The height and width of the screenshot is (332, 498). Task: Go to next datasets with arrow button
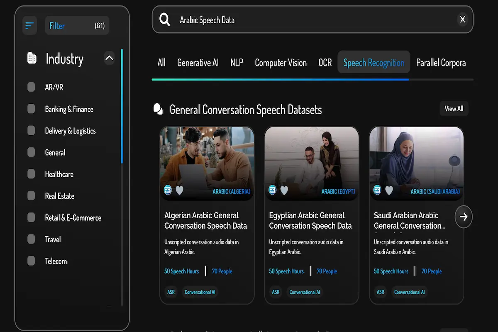point(464,217)
